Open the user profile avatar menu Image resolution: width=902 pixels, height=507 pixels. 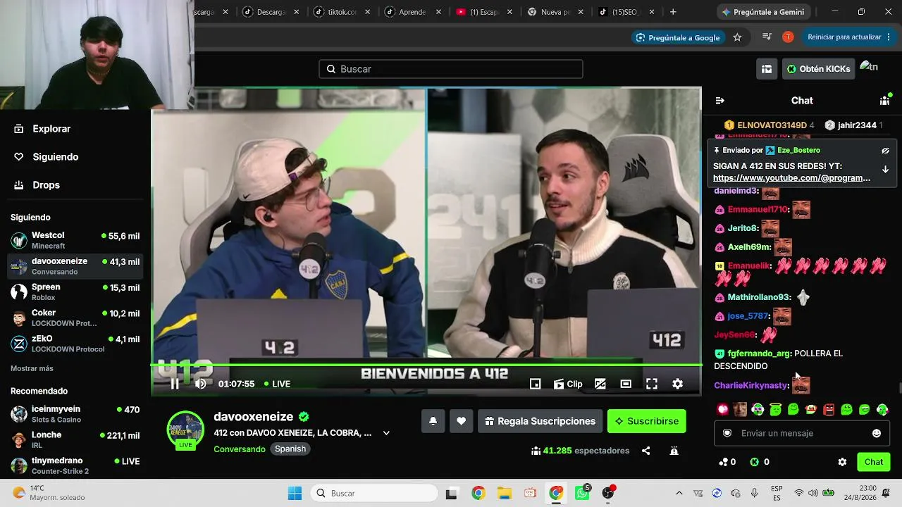coord(870,68)
